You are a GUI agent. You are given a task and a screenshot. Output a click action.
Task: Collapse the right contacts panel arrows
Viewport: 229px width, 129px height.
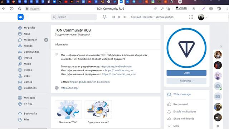click(x=221, y=46)
